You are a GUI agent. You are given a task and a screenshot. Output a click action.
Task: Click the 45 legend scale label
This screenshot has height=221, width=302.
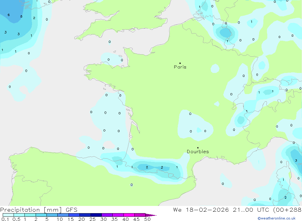137,219
